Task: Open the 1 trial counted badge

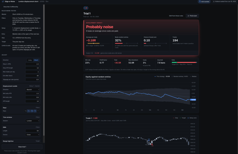Action: tap(204, 1)
